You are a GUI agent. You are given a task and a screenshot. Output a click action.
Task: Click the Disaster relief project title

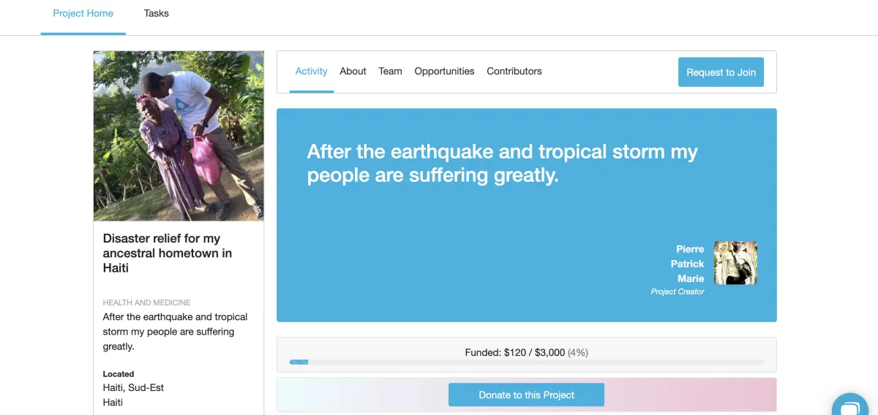coord(168,253)
